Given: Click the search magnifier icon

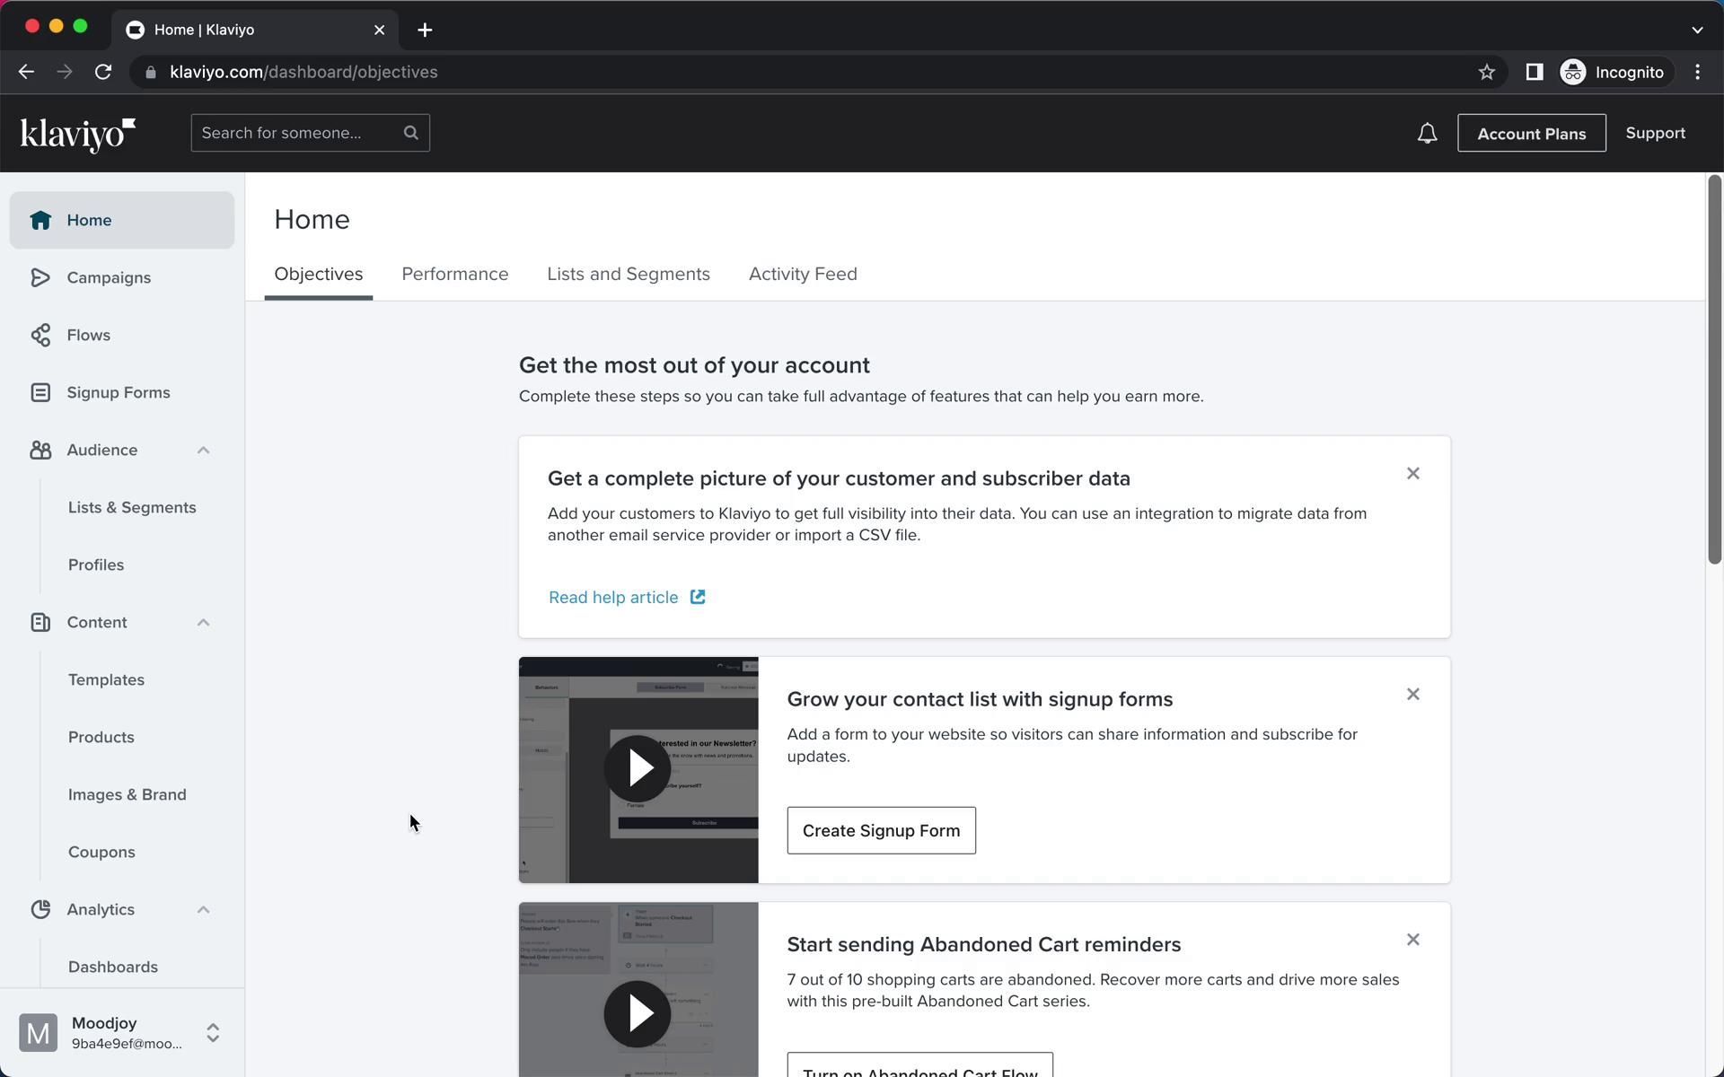Looking at the screenshot, I should tap(411, 133).
